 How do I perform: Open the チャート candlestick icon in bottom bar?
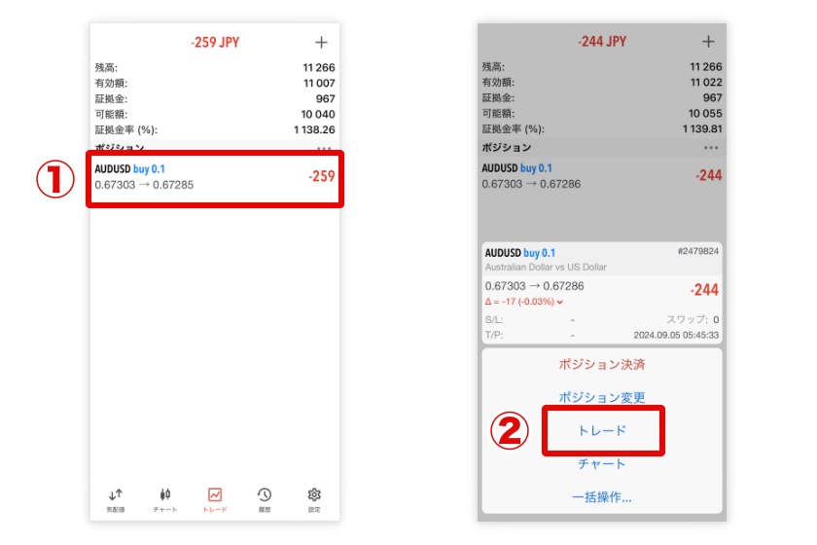pyautogui.click(x=165, y=494)
